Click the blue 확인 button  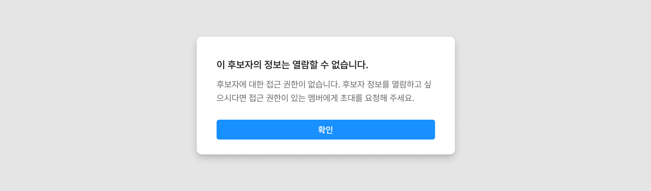(x=325, y=130)
